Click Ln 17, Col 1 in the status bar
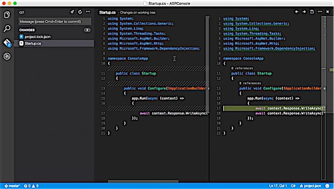334x189 pixels. 278,186
